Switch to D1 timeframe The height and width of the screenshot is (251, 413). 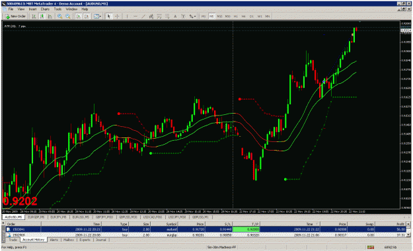(252, 17)
